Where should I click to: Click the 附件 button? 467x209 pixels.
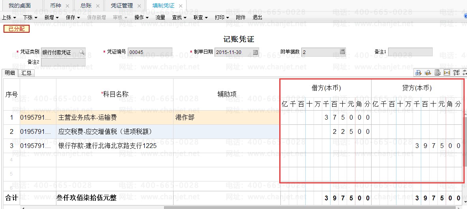click(241, 17)
